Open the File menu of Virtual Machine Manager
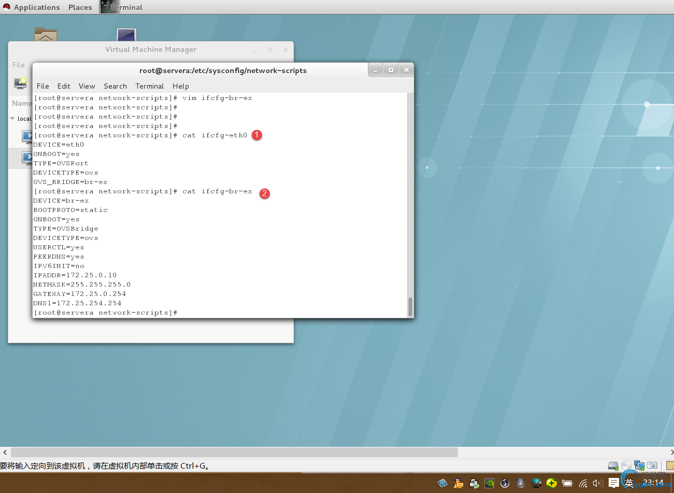The width and height of the screenshot is (674, 493). point(18,65)
